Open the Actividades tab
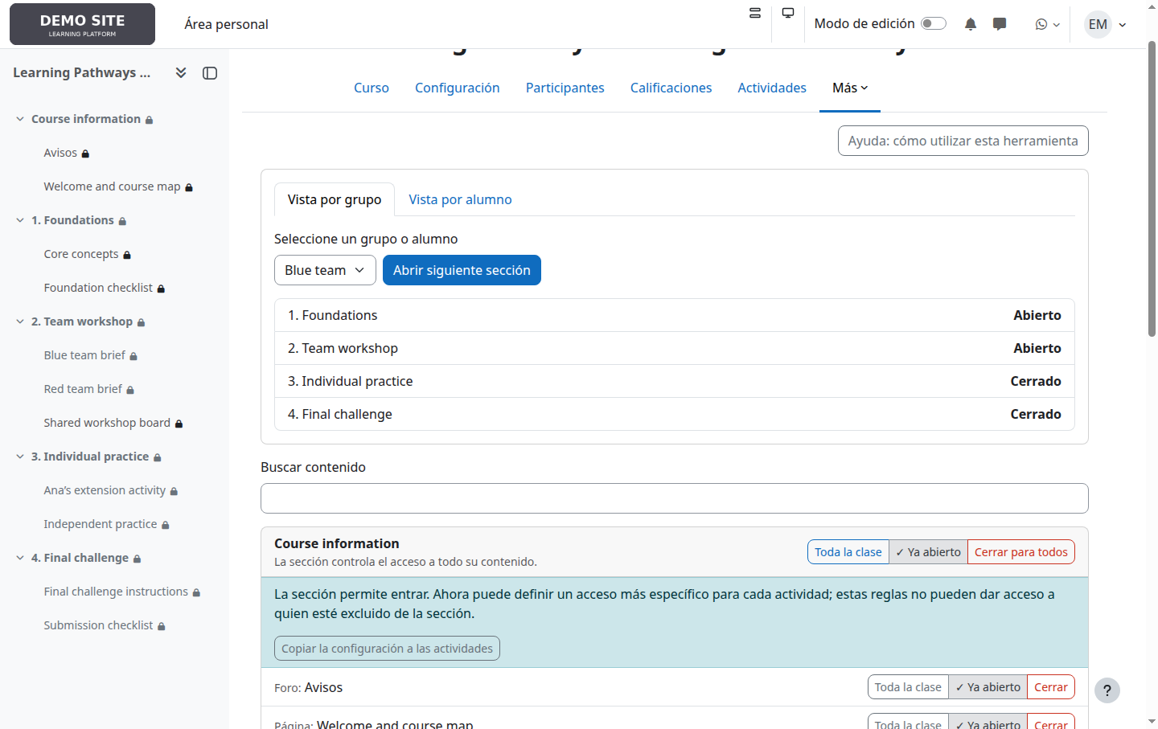1158x729 pixels. [x=772, y=88]
